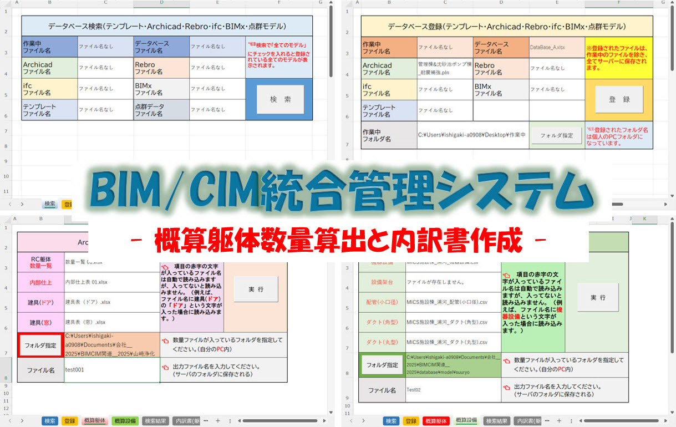Add a new sheet in the bottom-left workbook
Viewport: 676px width, 427px height.
pyautogui.click(x=217, y=421)
